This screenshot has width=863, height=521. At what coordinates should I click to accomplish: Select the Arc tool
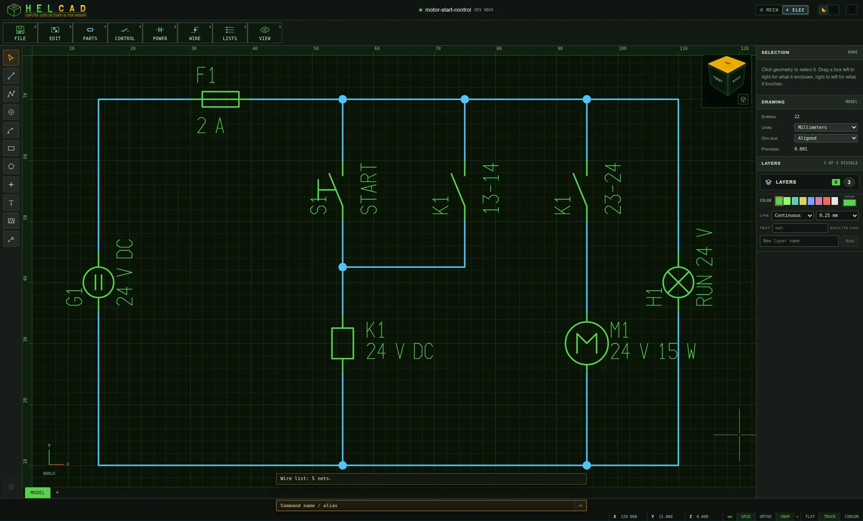(11, 130)
